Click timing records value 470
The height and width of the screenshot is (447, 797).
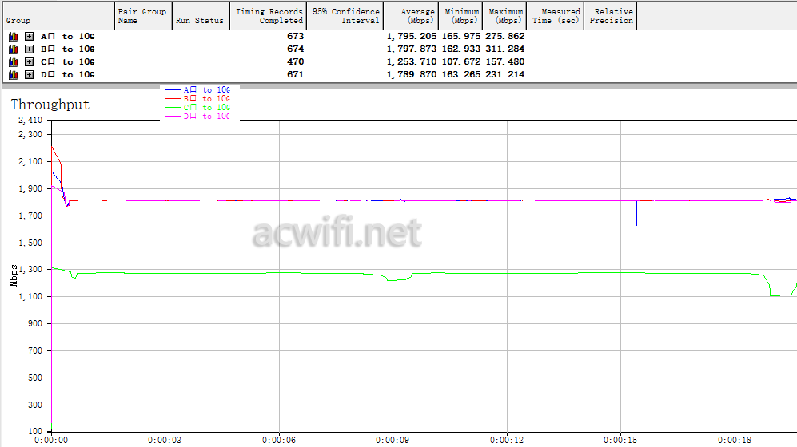(295, 62)
